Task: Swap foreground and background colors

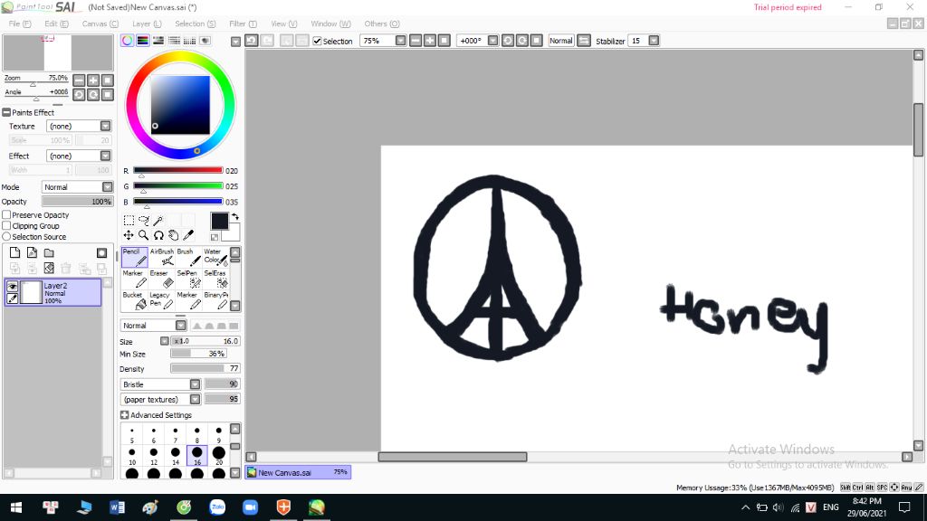Action: click(235, 217)
